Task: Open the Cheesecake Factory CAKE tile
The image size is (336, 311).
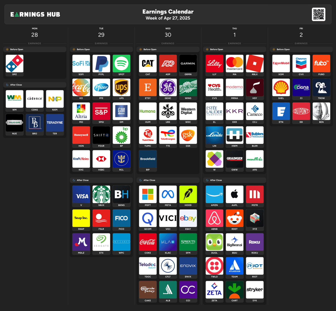Action: pyautogui.click(x=148, y=292)
